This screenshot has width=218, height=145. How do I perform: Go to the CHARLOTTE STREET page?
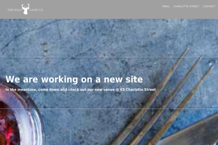coord(186,7)
